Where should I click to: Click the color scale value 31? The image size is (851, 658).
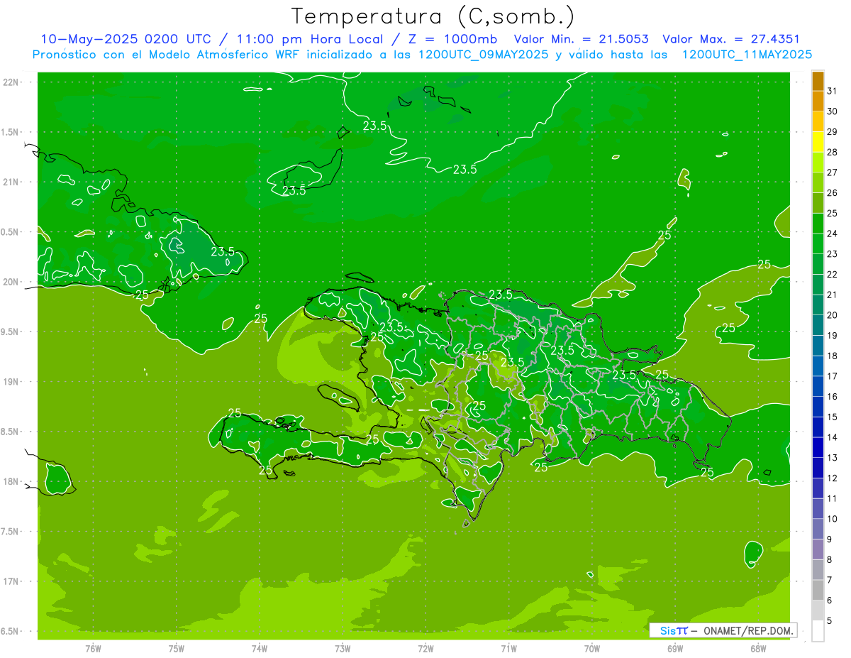(832, 91)
